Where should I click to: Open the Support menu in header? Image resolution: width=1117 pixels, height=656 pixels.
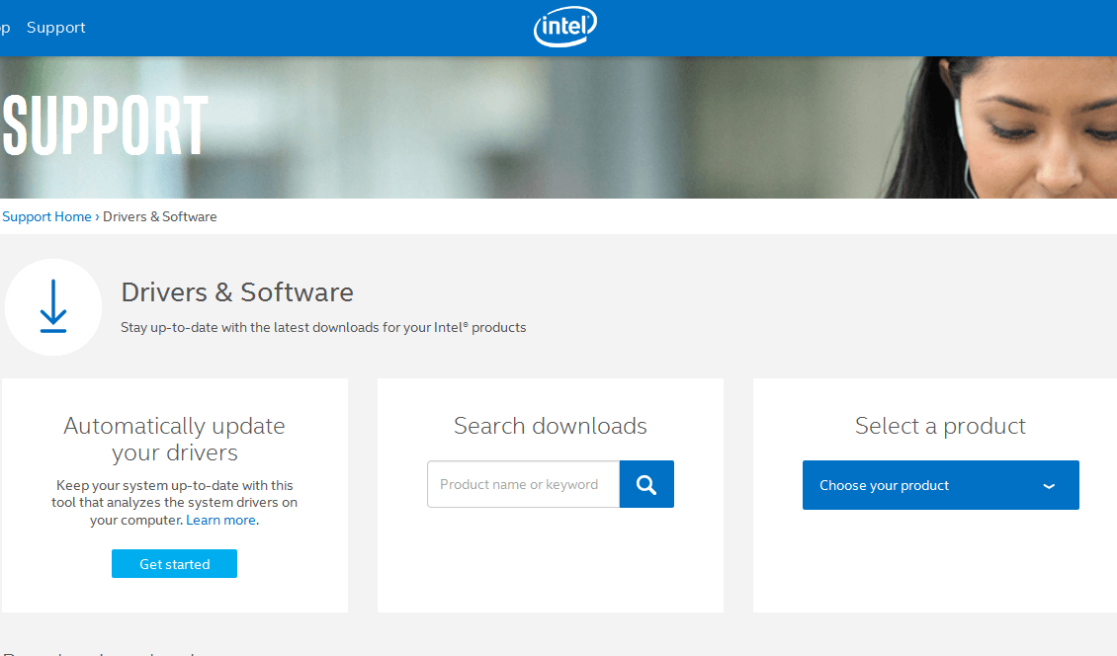55,28
